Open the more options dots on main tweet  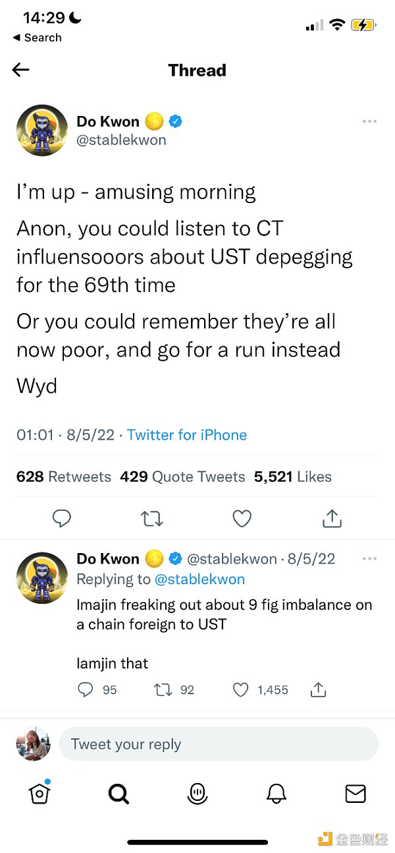(x=370, y=121)
